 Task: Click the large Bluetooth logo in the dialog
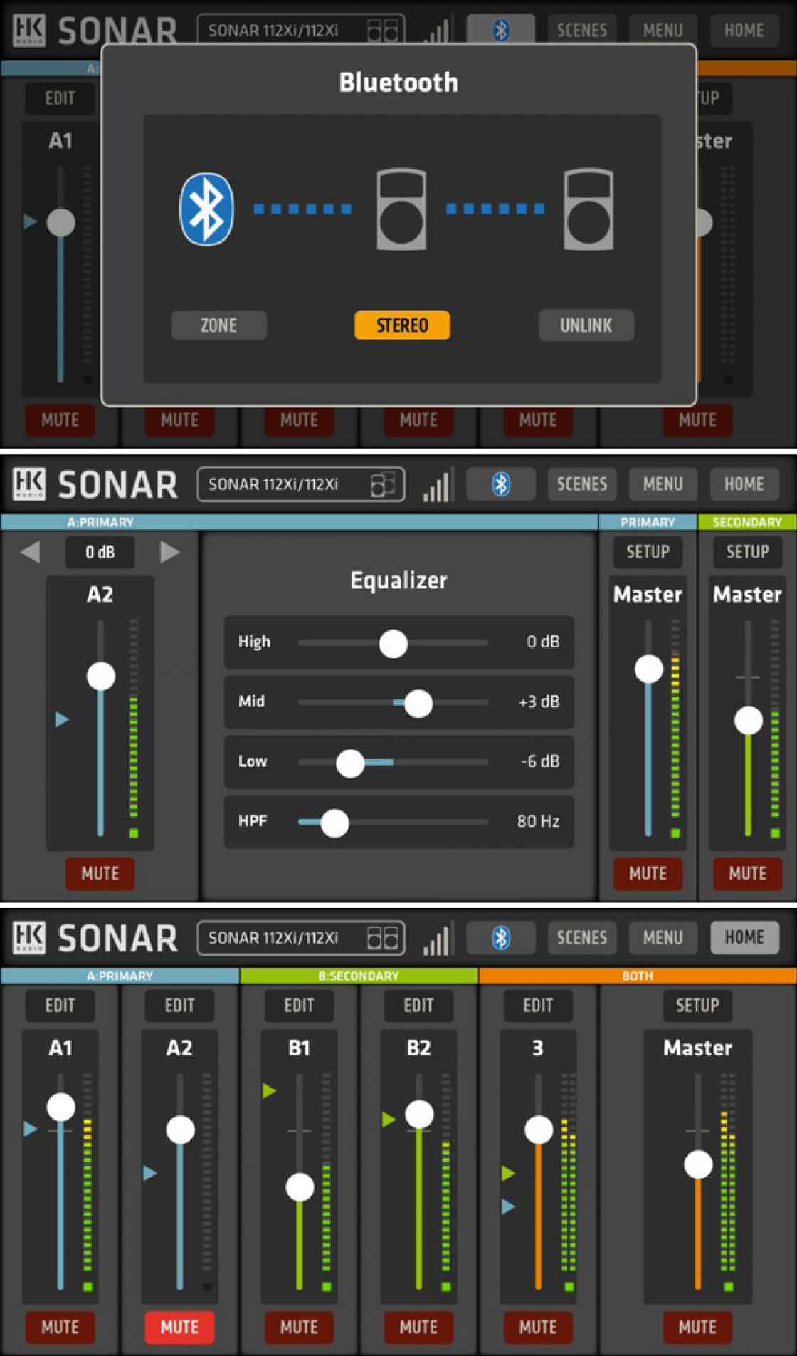tap(206, 209)
